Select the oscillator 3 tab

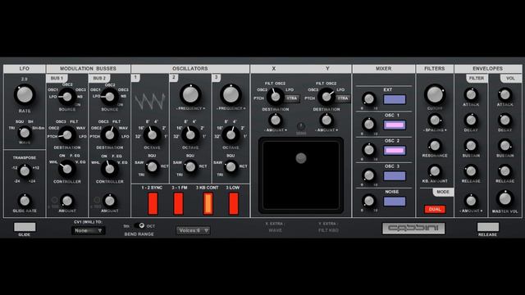click(217, 78)
